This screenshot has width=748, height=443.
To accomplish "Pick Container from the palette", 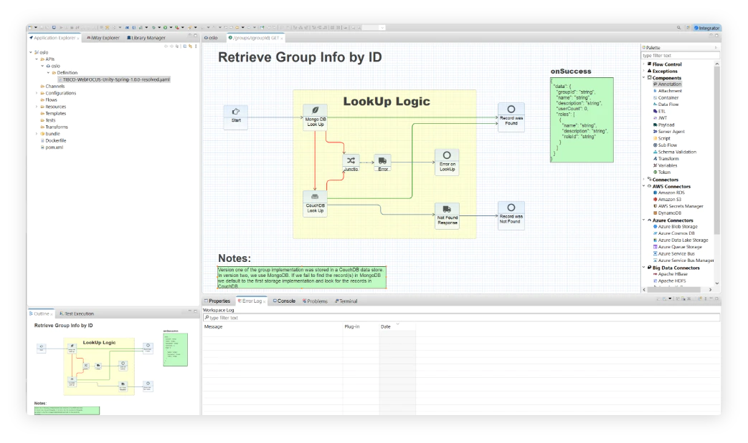I will (x=668, y=97).
